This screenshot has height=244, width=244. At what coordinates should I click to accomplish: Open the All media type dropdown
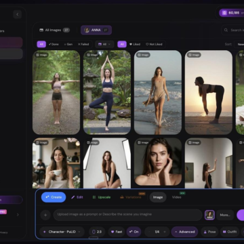point(104,44)
